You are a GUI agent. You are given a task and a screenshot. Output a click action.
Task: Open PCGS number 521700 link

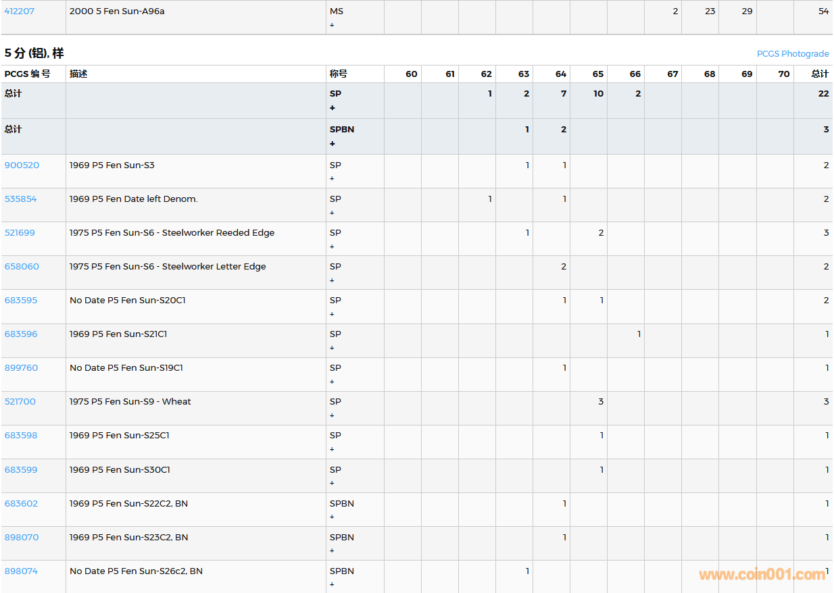coord(20,402)
